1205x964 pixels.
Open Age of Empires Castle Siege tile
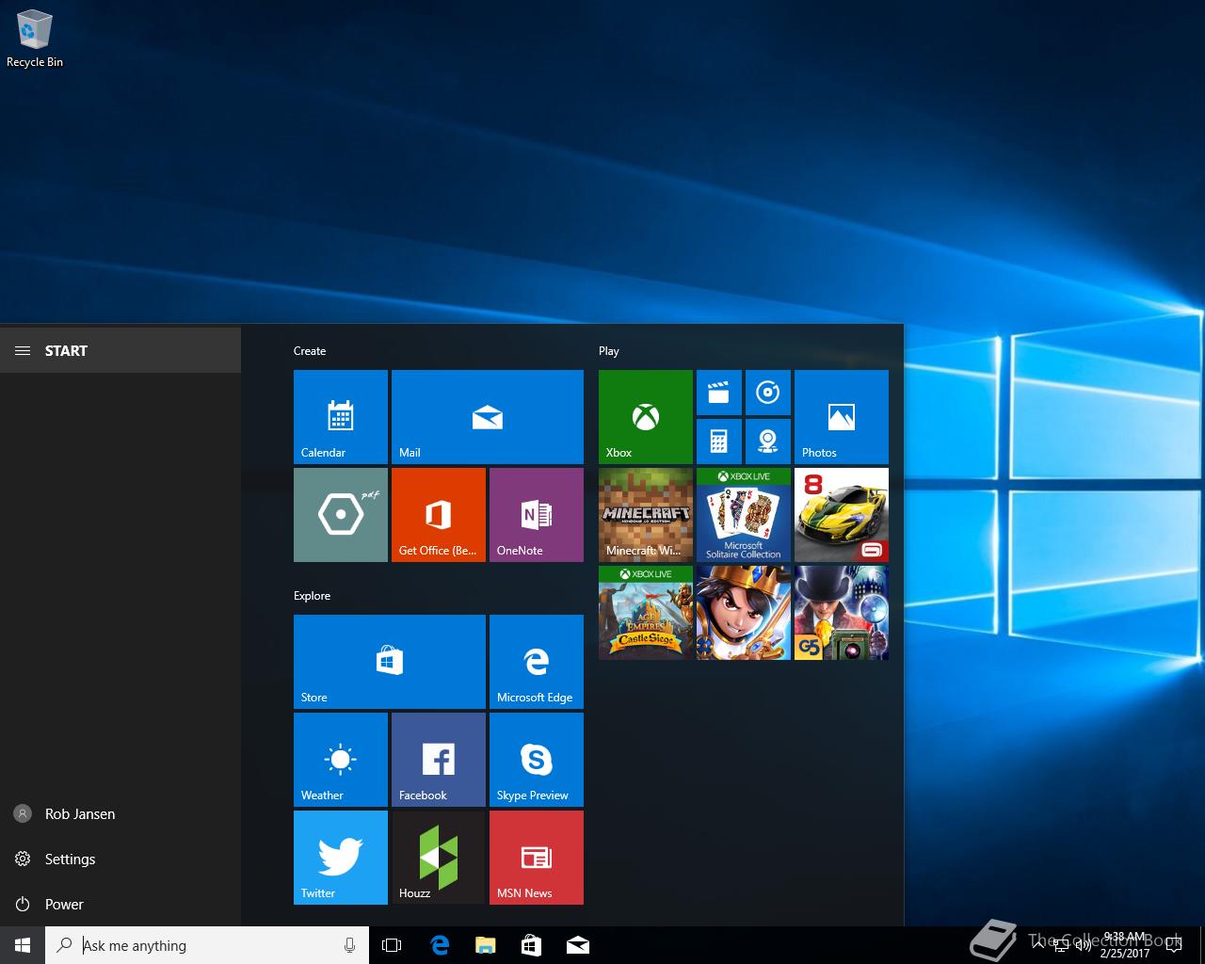(646, 613)
